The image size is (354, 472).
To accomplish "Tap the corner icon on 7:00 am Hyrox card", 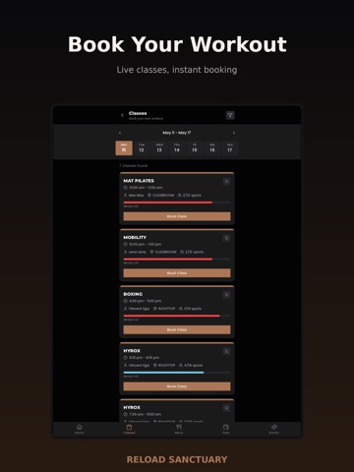I will pyautogui.click(x=226, y=408).
